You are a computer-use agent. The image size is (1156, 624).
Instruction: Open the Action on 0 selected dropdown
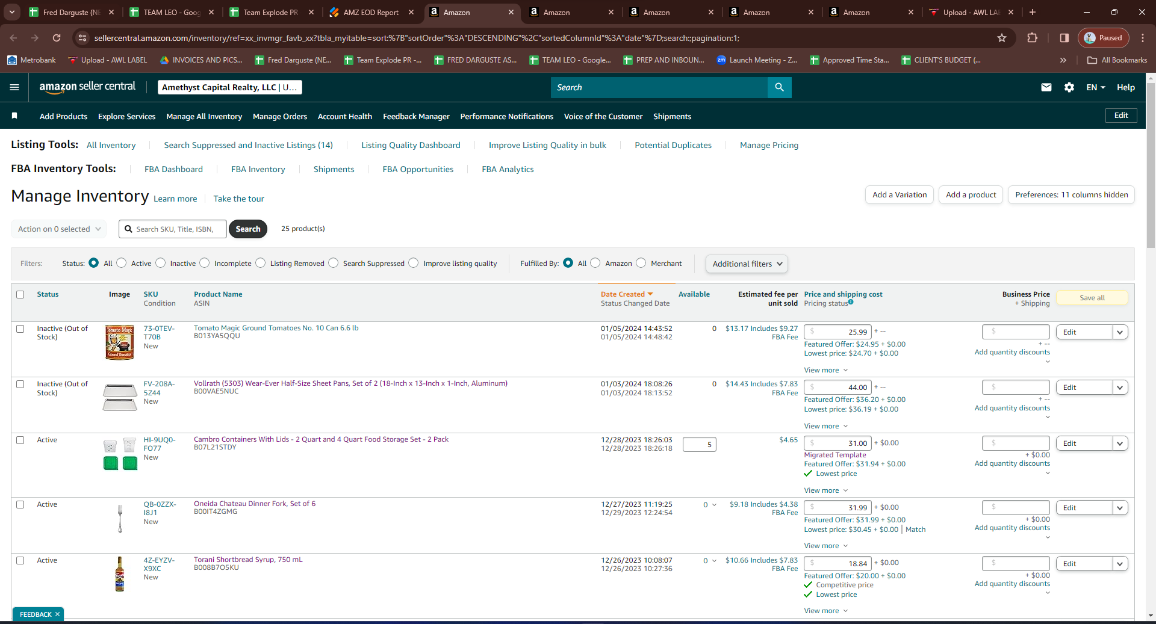coord(59,229)
